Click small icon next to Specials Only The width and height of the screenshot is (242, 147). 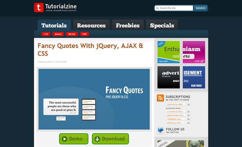[188, 123]
